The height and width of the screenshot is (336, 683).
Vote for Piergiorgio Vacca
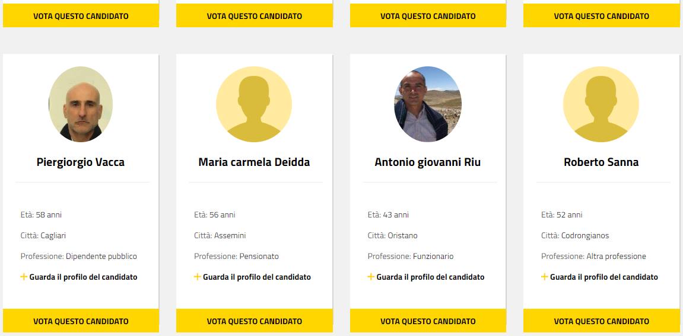coord(81,321)
